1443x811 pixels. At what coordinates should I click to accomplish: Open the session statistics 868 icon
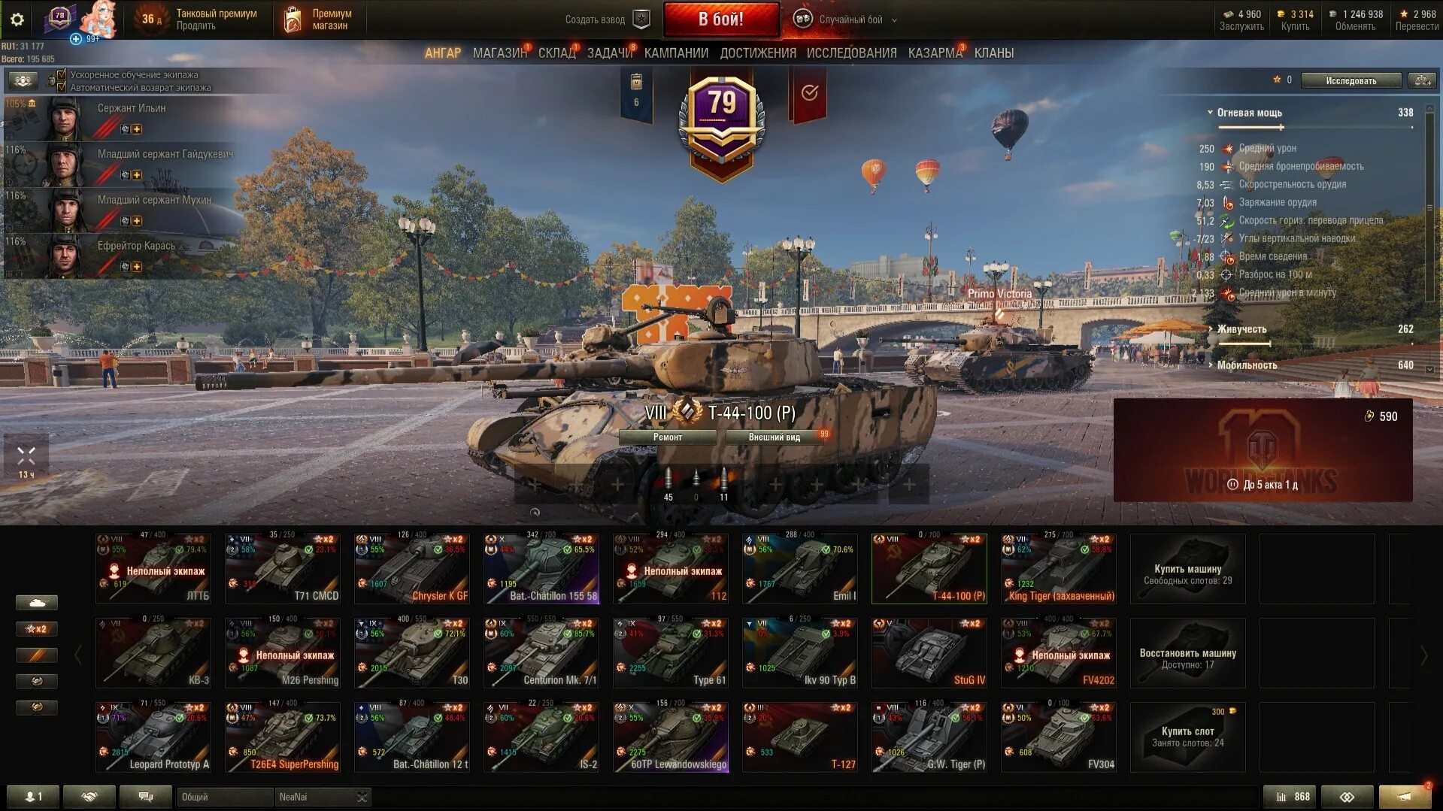1292,797
